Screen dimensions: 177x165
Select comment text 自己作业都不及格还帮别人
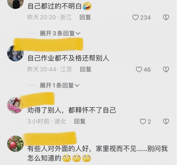68,58
